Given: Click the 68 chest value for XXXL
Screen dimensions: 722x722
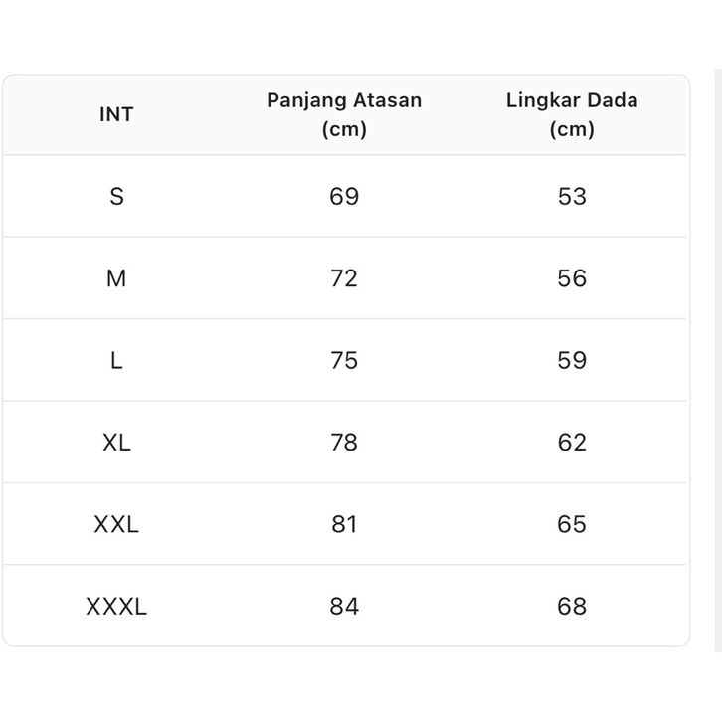Looking at the screenshot, I should pyautogui.click(x=572, y=607).
